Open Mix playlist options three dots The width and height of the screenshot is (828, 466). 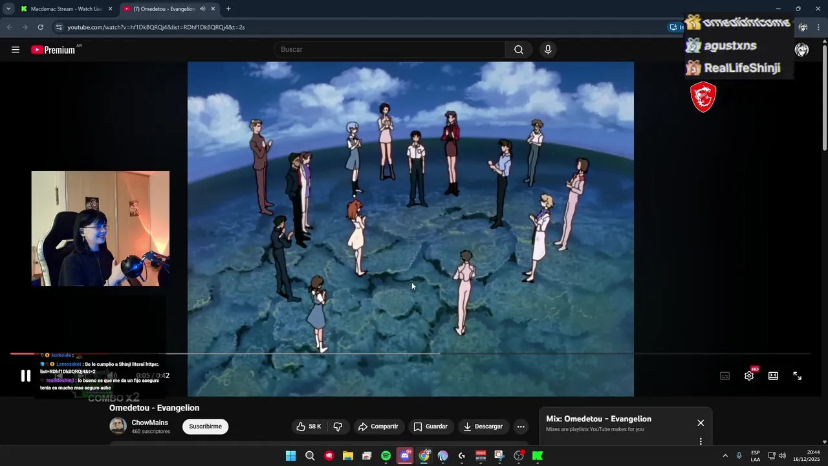coord(701,441)
